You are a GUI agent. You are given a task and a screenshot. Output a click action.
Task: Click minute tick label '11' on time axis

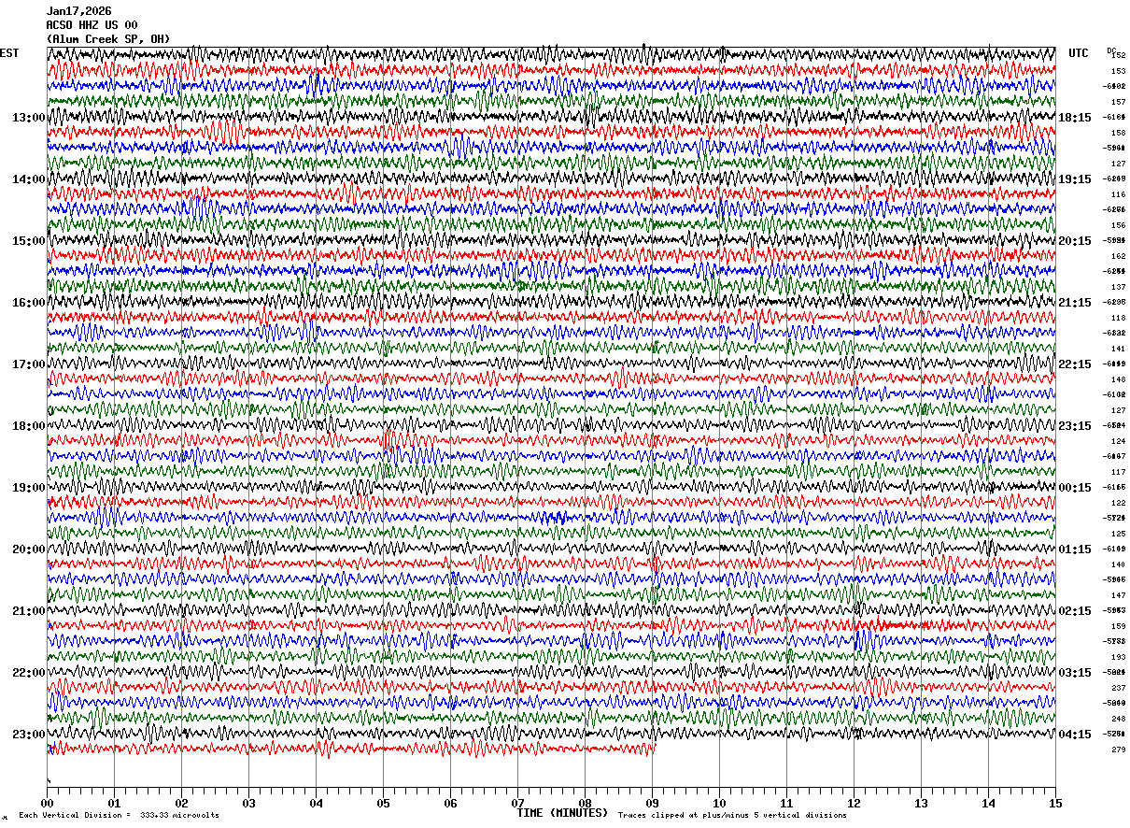(x=786, y=803)
